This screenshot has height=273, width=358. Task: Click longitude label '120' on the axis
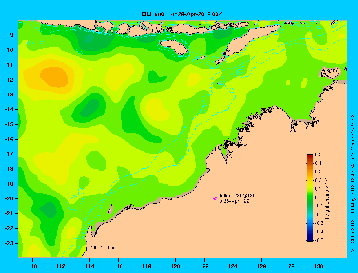tap(175, 266)
